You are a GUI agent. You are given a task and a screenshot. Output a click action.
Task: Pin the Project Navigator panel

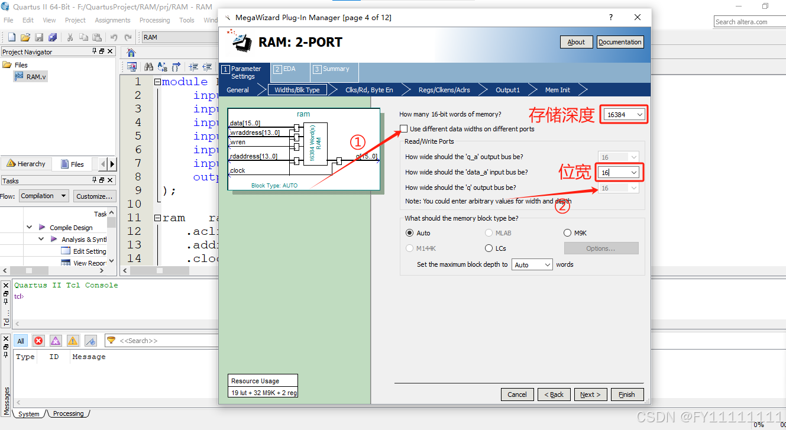tap(94, 51)
